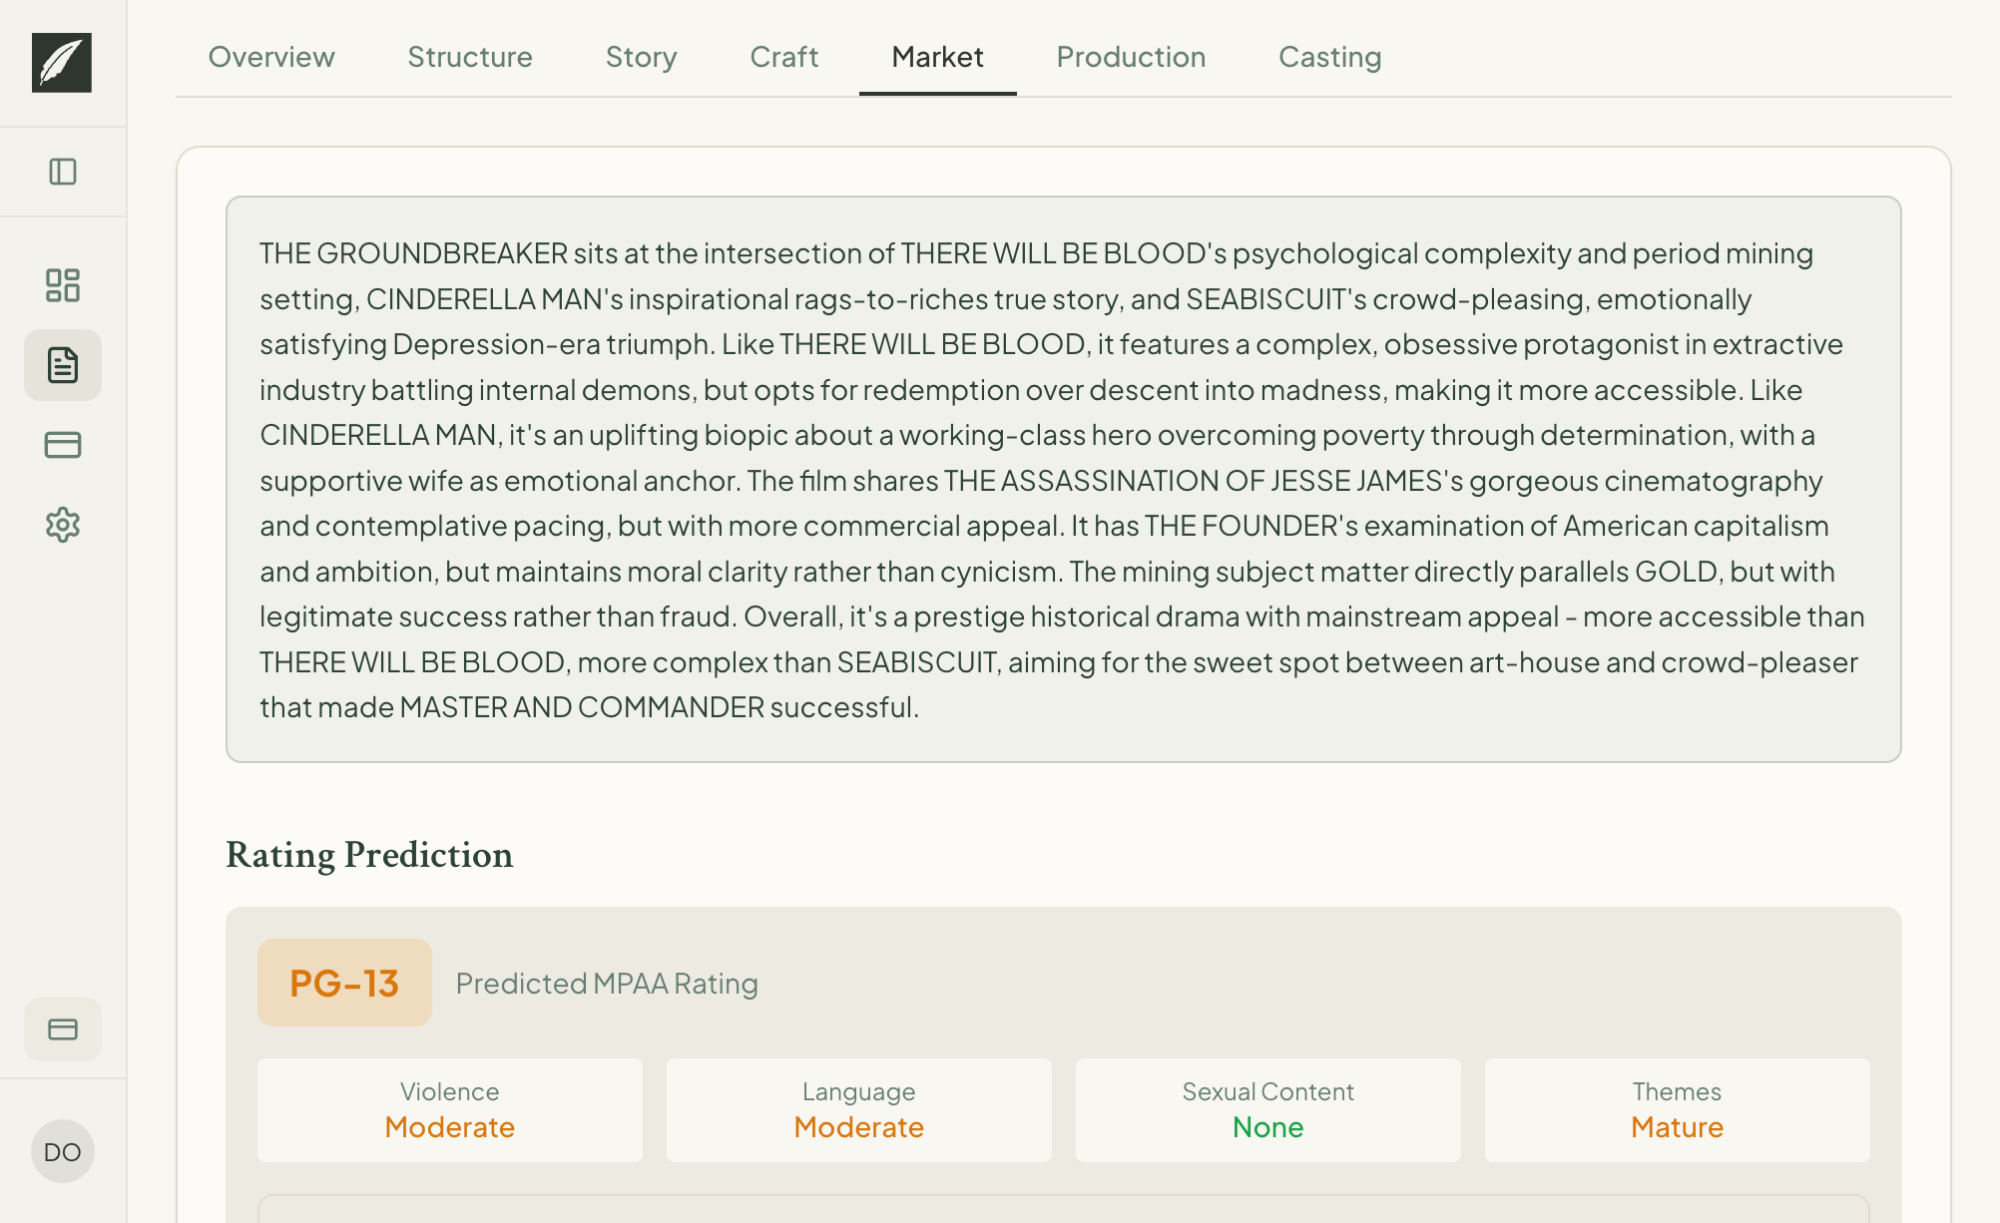This screenshot has width=2000, height=1223.
Task: Go to the Story tab
Action: (x=641, y=57)
